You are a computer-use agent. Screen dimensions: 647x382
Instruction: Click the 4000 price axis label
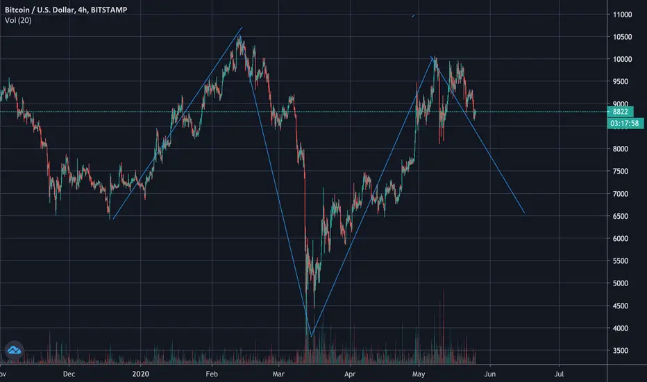(621, 328)
